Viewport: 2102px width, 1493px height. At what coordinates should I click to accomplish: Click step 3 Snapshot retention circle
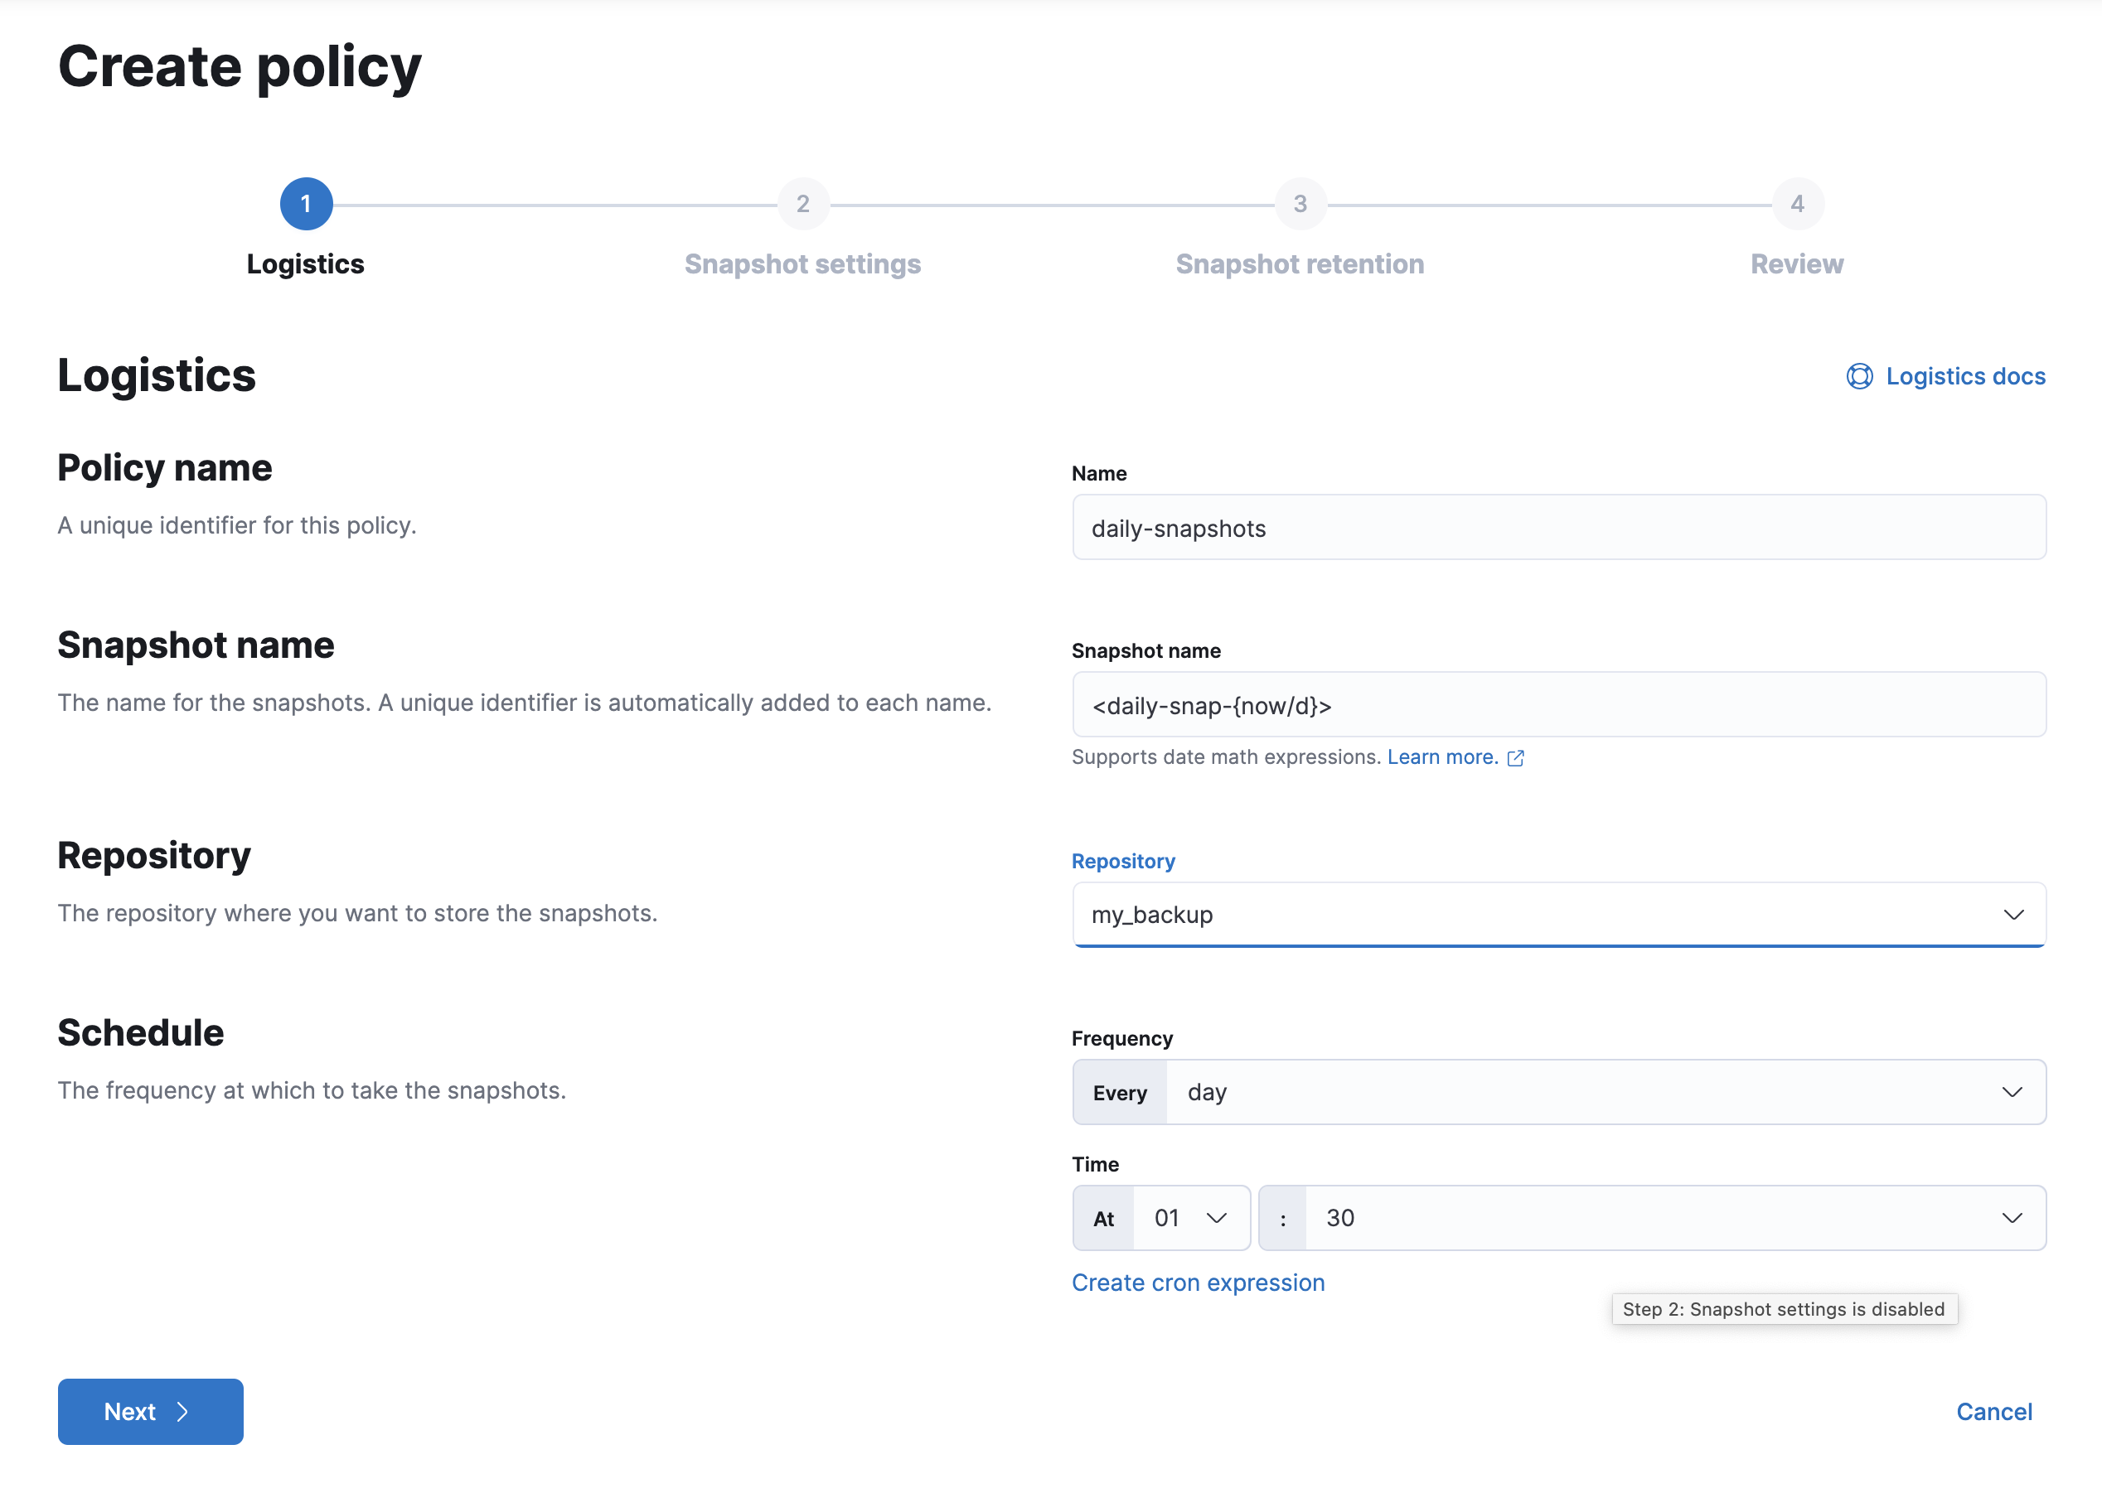(x=1300, y=203)
